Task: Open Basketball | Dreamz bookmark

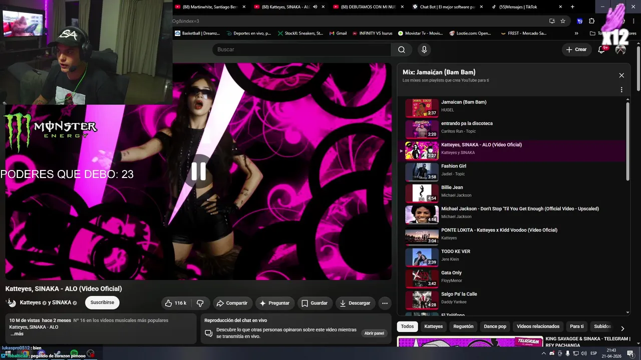Action: (x=197, y=33)
